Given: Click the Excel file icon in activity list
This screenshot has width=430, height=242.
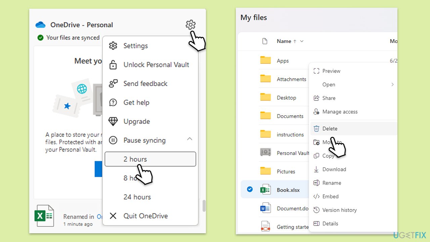Looking at the screenshot, I should coord(44,215).
